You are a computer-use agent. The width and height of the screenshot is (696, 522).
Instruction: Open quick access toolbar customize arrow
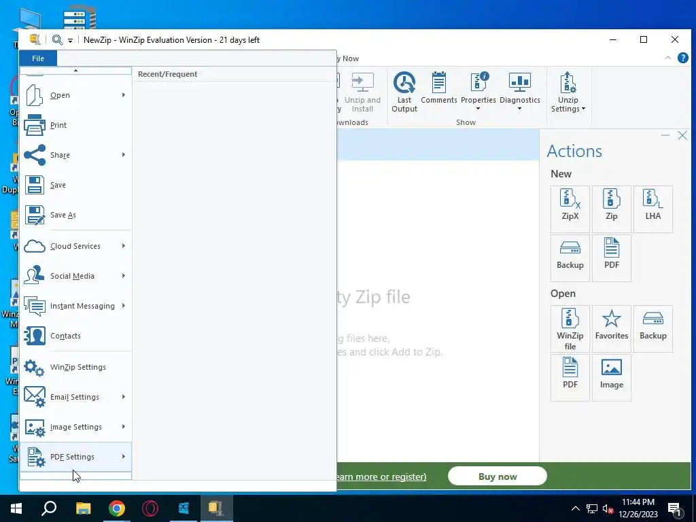(70, 40)
